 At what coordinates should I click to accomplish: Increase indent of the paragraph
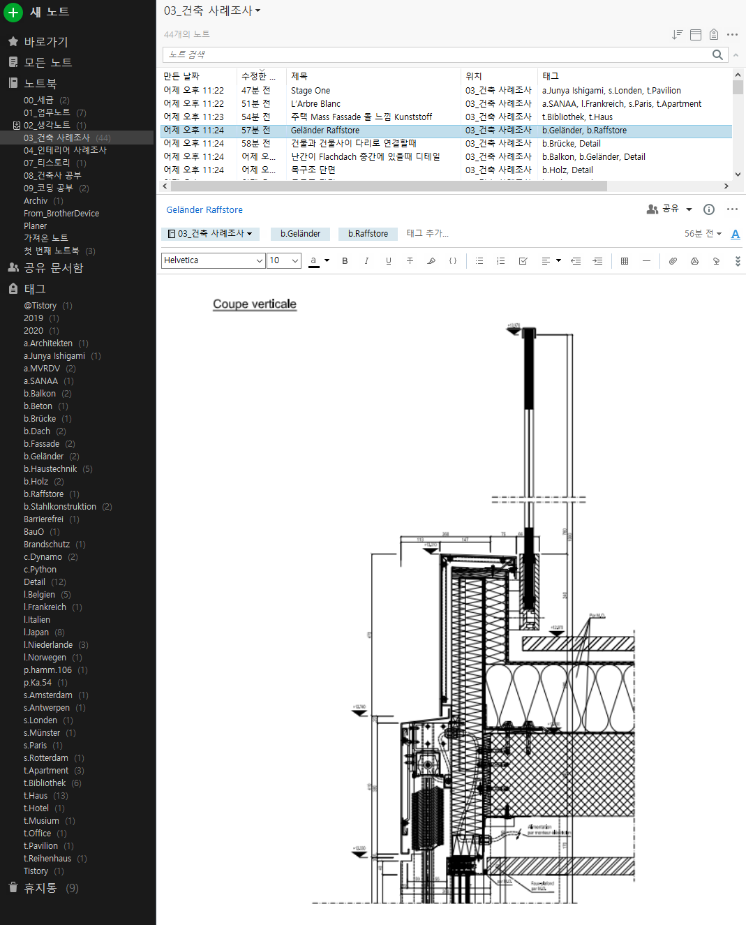coord(597,261)
